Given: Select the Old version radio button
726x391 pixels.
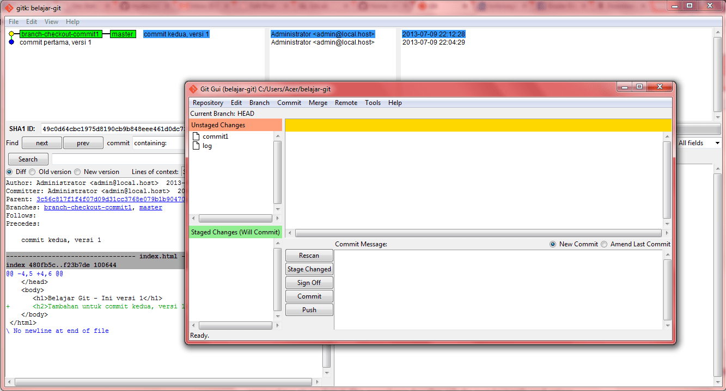Looking at the screenshot, I should pyautogui.click(x=32, y=171).
